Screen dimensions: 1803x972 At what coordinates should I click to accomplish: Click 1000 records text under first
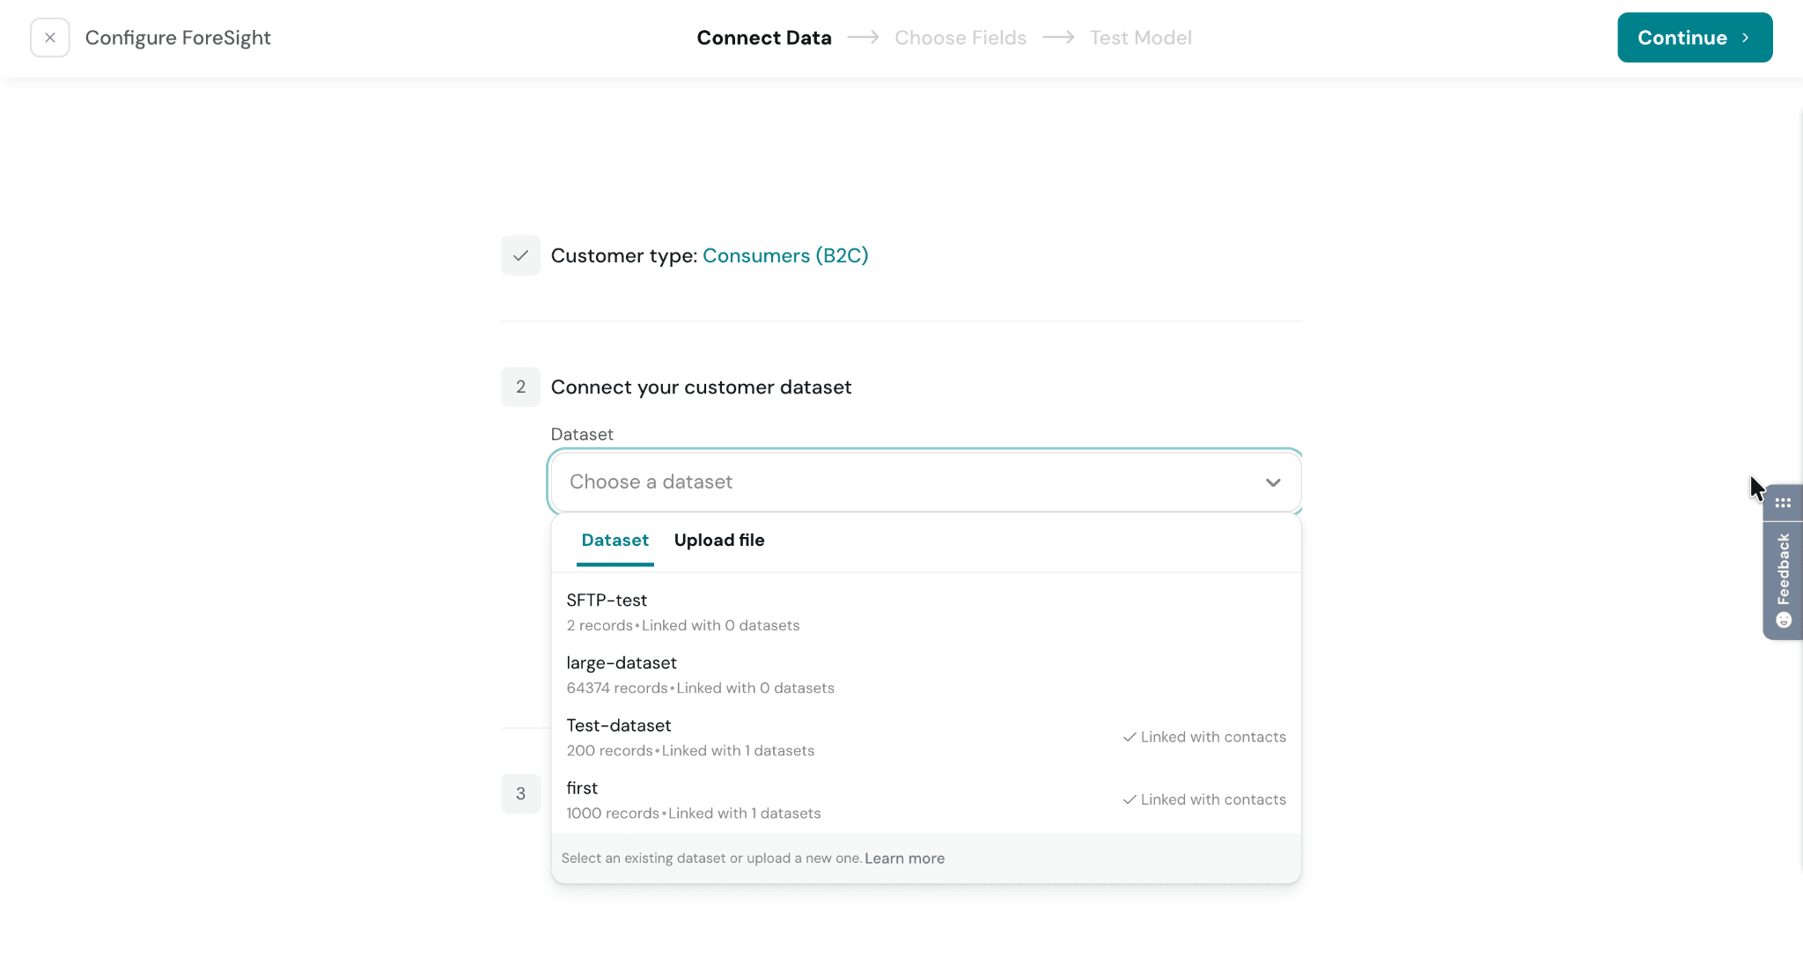[613, 813]
